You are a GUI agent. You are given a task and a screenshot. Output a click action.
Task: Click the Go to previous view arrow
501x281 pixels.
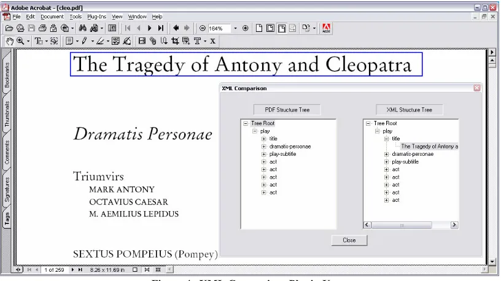coord(176,28)
